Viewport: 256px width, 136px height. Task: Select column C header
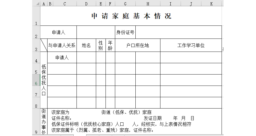65,4
